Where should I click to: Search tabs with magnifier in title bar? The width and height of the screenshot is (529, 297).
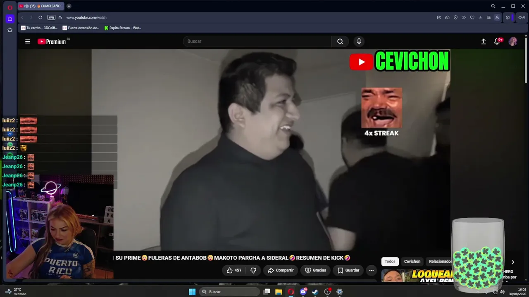pyautogui.click(x=493, y=6)
